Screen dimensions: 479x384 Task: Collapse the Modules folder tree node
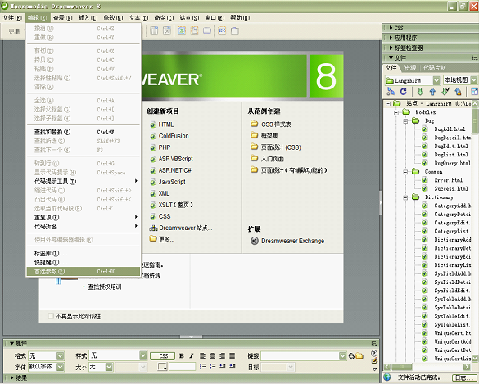tap(396, 112)
